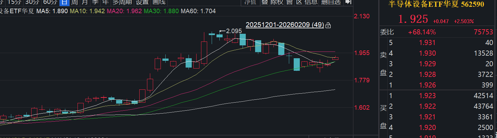Open the 画线 drawing tools
Viewport: 497px width, 138px height.
tap(159, 2)
